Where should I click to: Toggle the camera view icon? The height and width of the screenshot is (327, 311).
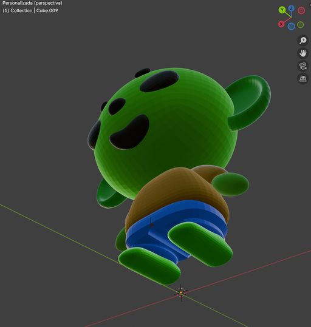(302, 66)
